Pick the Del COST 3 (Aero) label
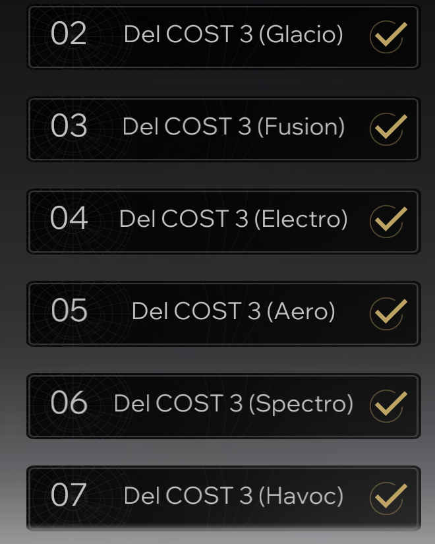The height and width of the screenshot is (544, 435). [233, 311]
